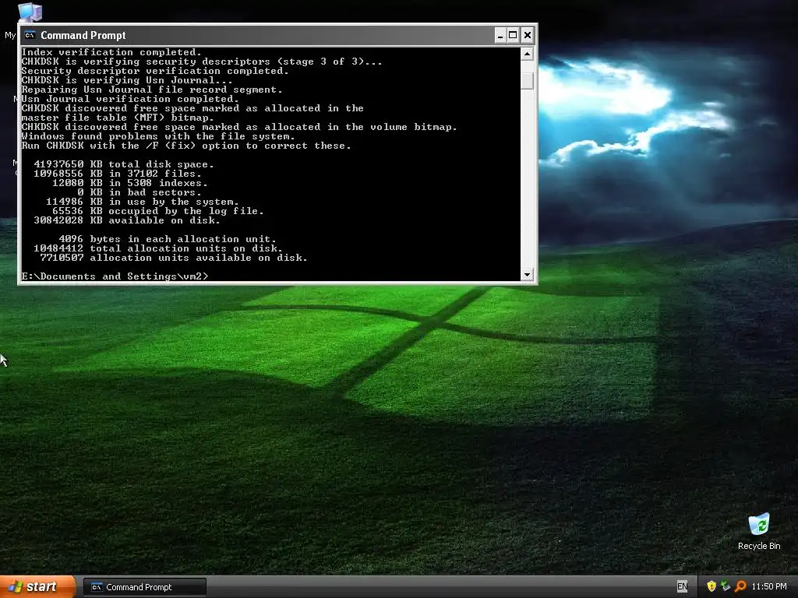Click the yellow security shield tray icon
Image resolution: width=798 pixels, height=598 pixels.
click(711, 586)
